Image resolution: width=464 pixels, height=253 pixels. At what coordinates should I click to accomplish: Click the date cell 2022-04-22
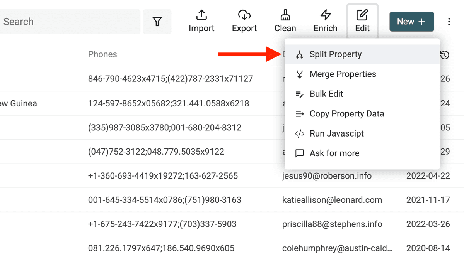pos(428,176)
